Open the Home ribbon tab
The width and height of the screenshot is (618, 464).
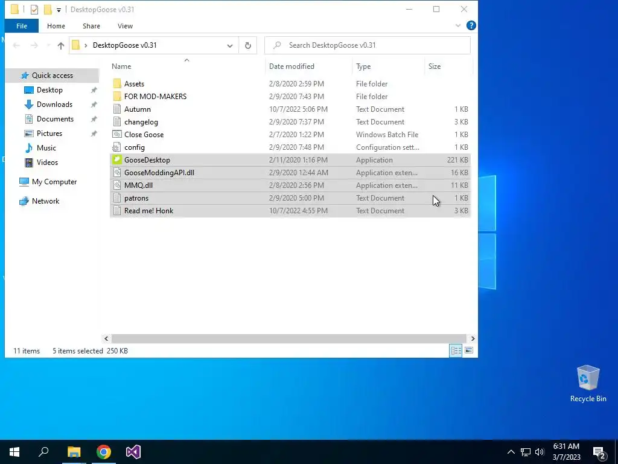(x=56, y=26)
